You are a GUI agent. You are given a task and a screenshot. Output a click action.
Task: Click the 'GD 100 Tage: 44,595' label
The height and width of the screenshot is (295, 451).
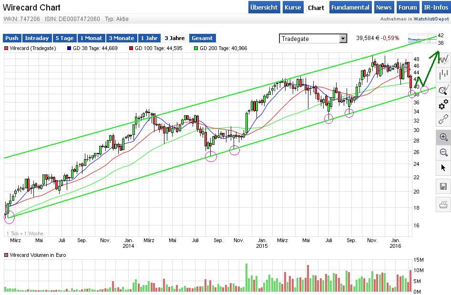[x=158, y=48]
